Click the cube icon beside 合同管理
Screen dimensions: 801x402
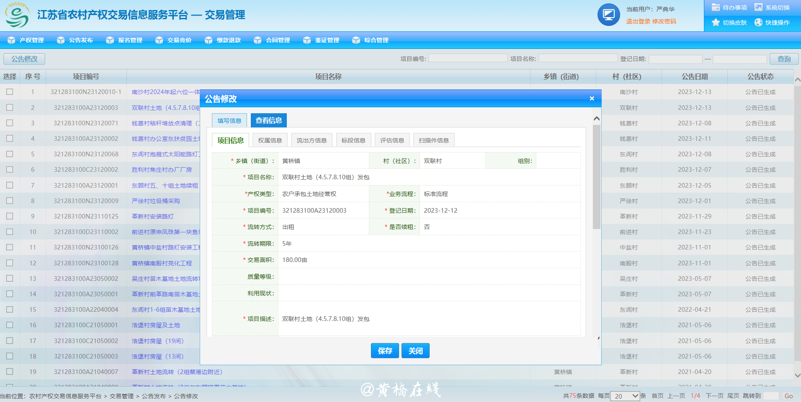pyautogui.click(x=258, y=40)
